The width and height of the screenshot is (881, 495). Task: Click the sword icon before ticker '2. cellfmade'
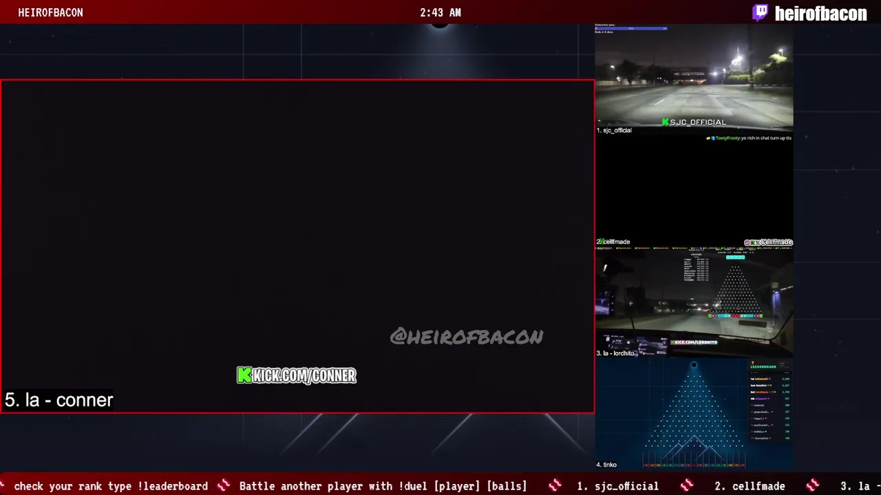(x=687, y=486)
